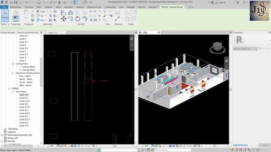271x152 pixels.
Task: Click the Paint tool in View panel
Action: (x=105, y=16)
